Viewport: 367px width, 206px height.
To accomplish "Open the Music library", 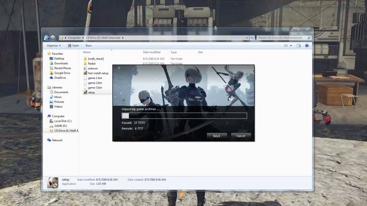I will coord(56,97).
